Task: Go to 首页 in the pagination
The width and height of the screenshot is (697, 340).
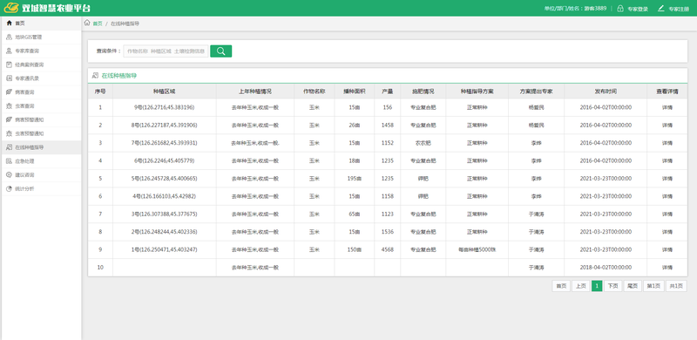Action: pos(561,286)
